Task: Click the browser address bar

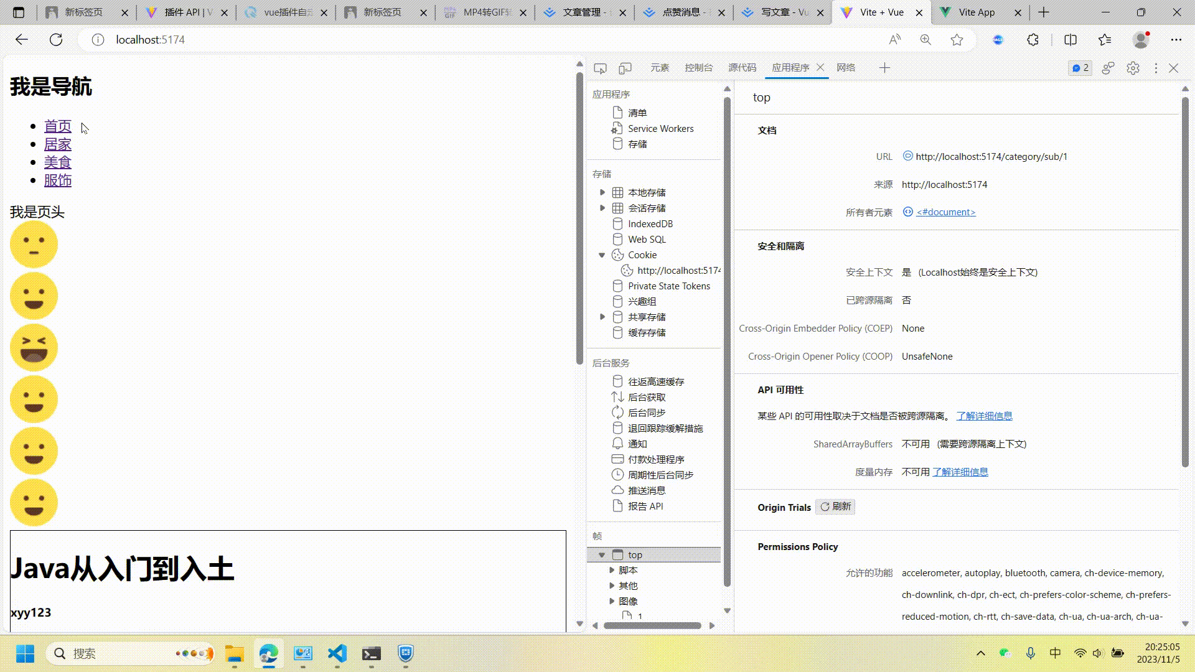Action: tap(249, 39)
